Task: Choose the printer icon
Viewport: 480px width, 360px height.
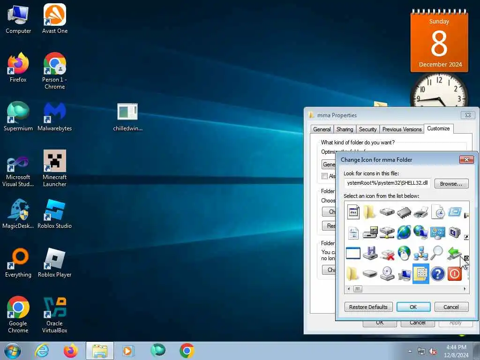Action: pyautogui.click(x=420, y=212)
